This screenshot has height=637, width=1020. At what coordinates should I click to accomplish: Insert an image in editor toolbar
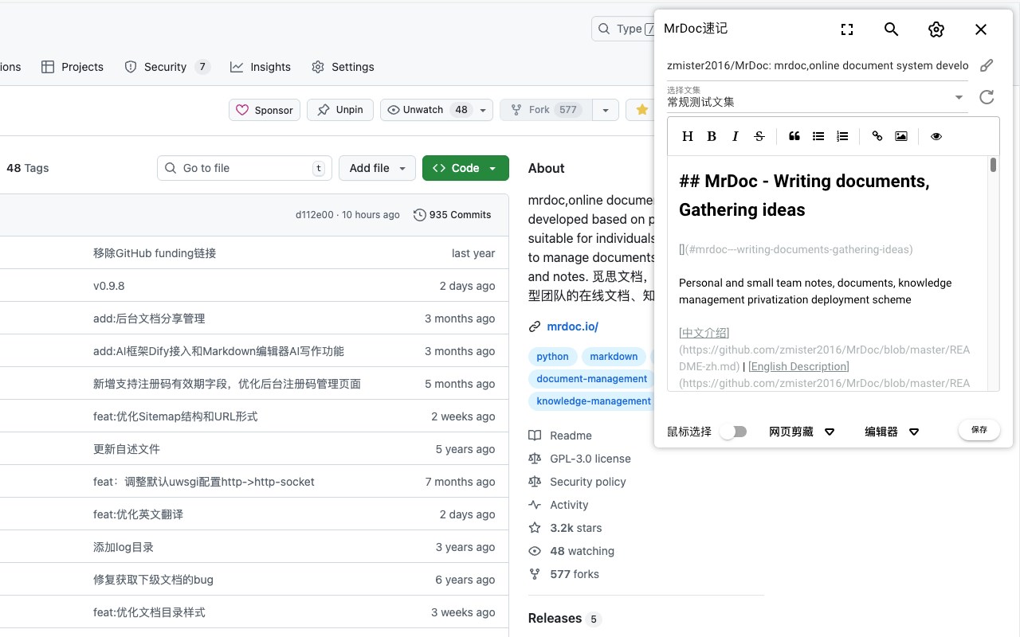[x=901, y=136]
